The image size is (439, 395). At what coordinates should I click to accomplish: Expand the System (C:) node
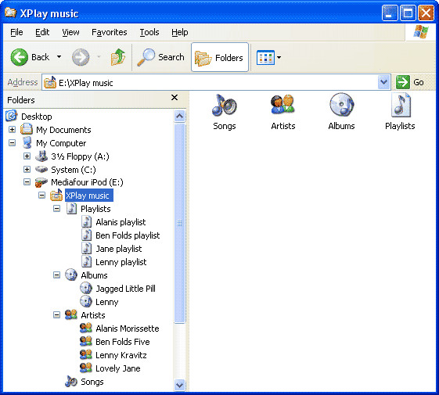27,169
